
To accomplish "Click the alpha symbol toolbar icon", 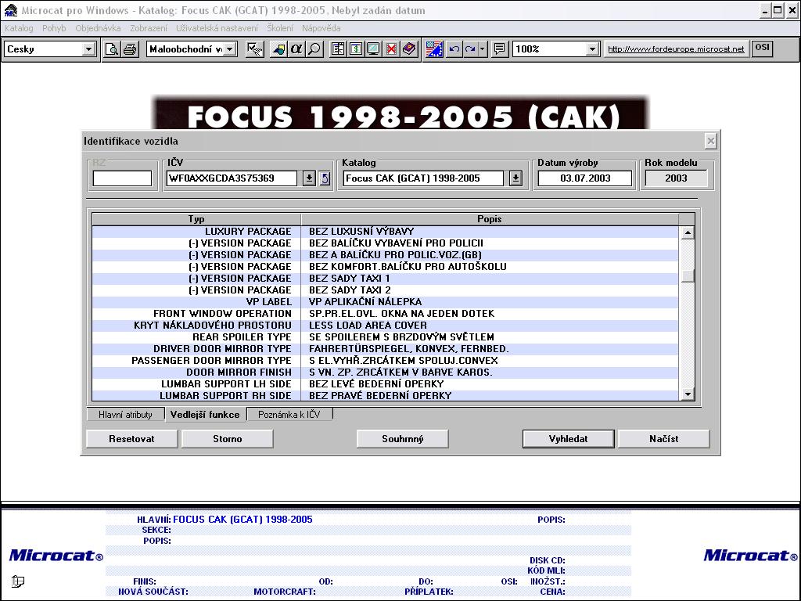I will click(x=296, y=49).
